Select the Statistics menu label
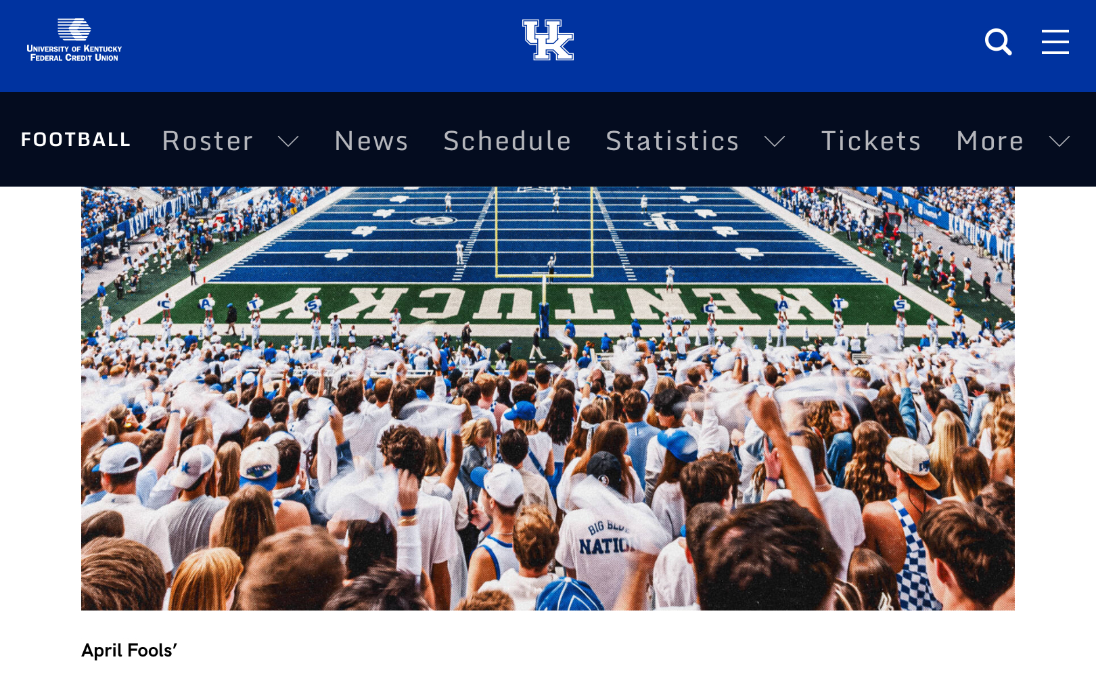The image size is (1096, 693). pos(672,141)
